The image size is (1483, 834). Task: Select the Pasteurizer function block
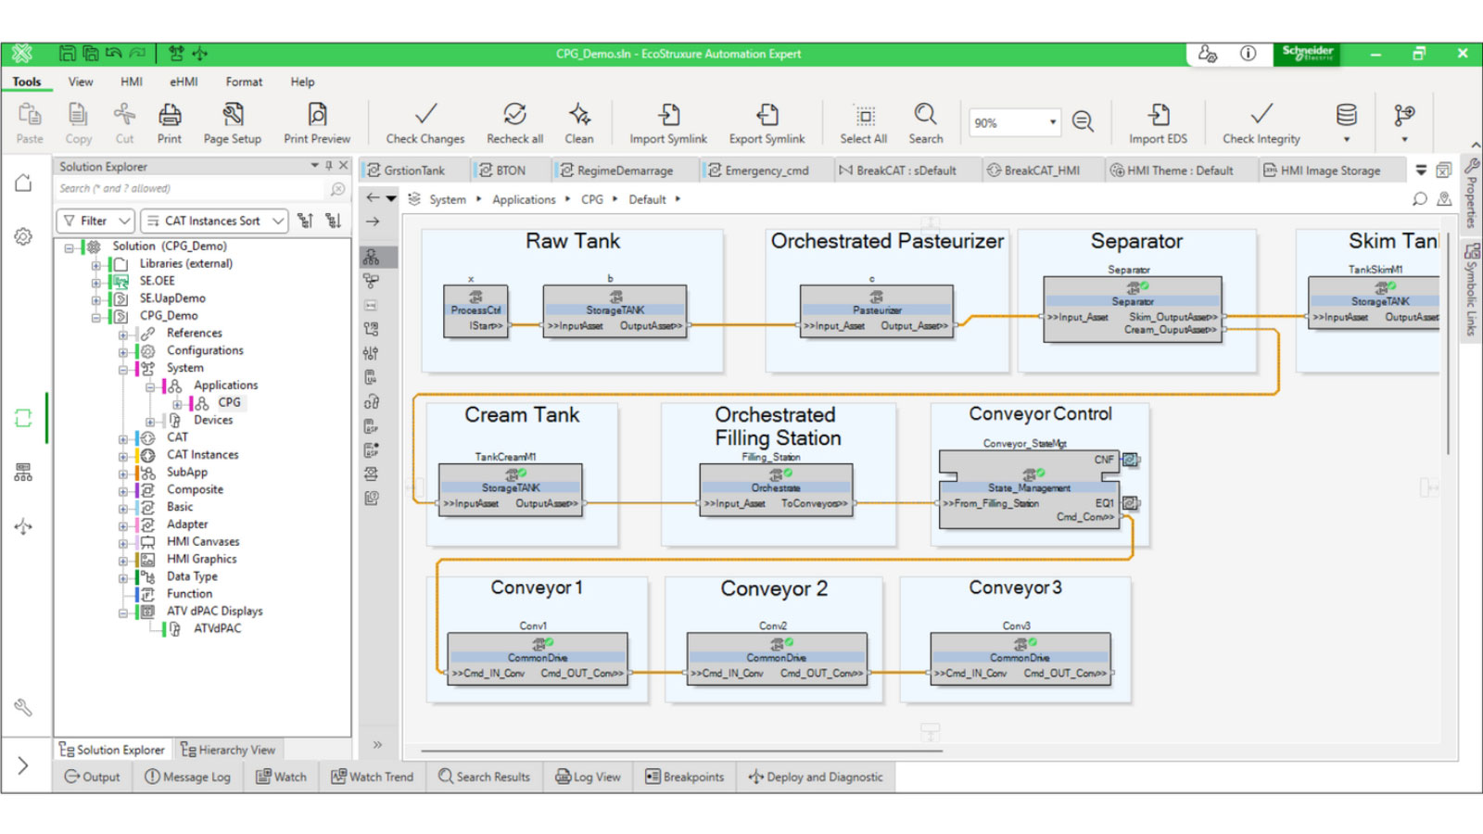(x=877, y=311)
